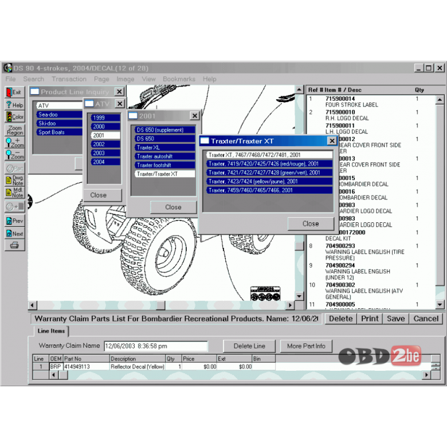Click the Exit toolbar icon
This screenshot has height=447, width=447.
pyautogui.click(x=14, y=92)
